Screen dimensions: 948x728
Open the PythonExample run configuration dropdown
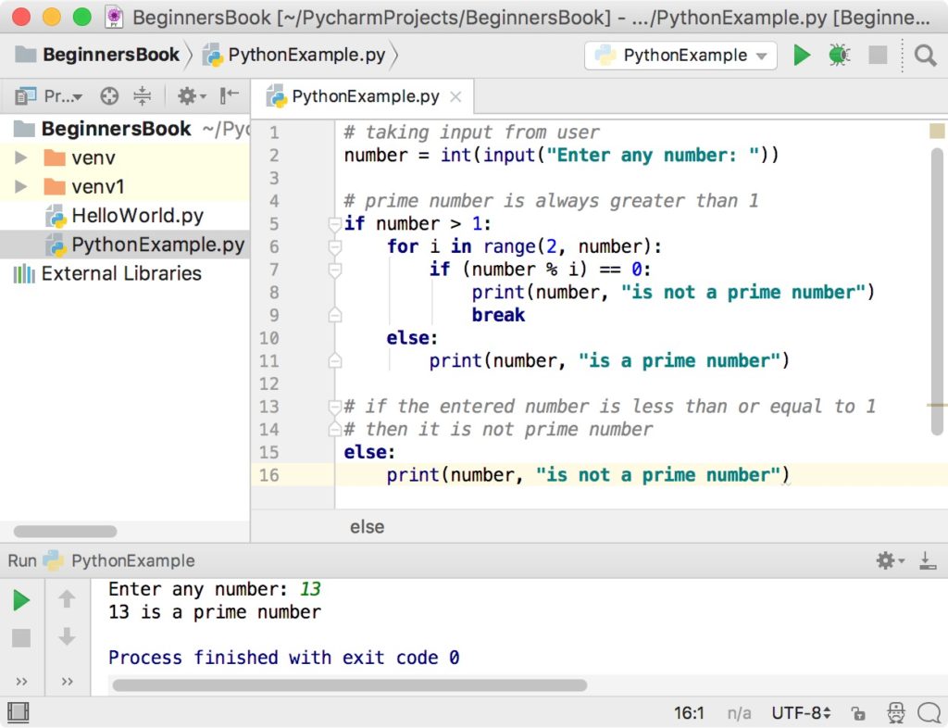point(680,55)
